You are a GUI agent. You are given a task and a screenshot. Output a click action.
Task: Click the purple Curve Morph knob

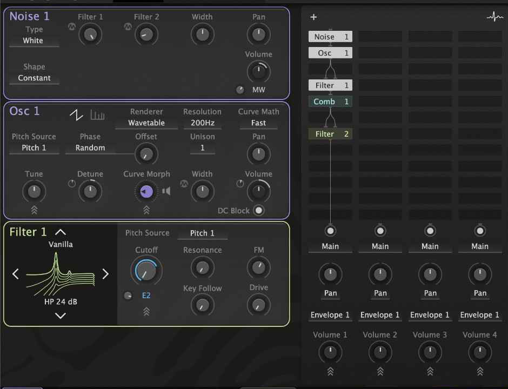(x=146, y=191)
